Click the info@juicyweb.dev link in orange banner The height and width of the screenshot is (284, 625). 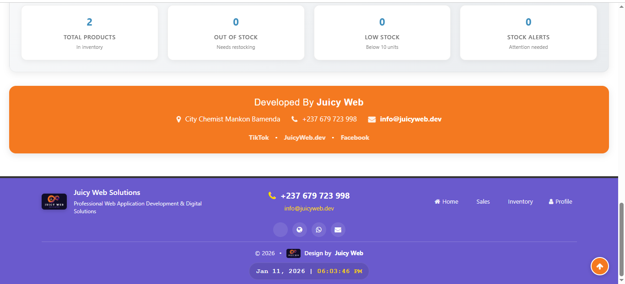tap(410, 119)
